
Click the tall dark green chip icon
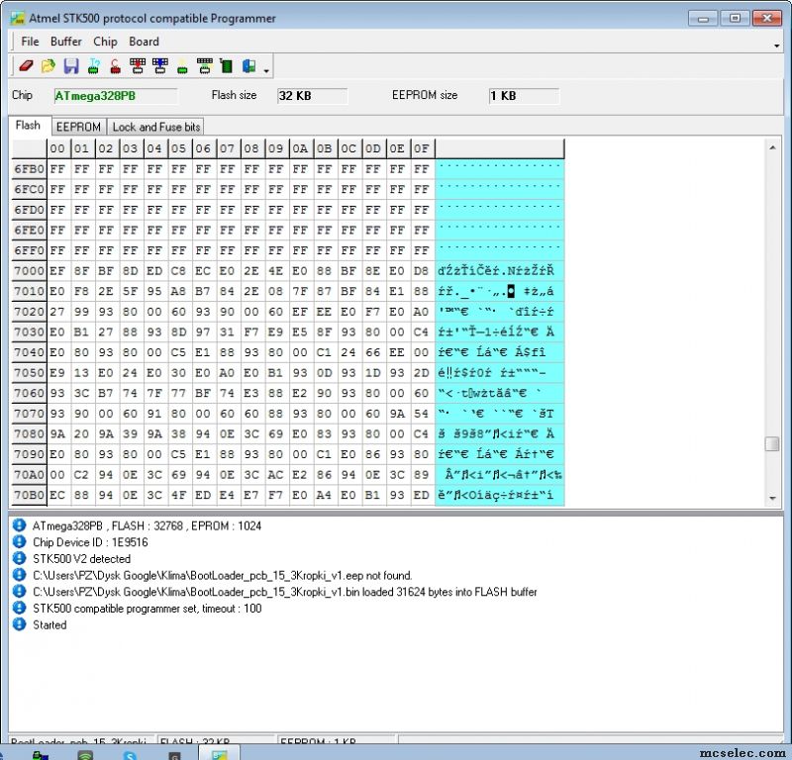coord(227,66)
